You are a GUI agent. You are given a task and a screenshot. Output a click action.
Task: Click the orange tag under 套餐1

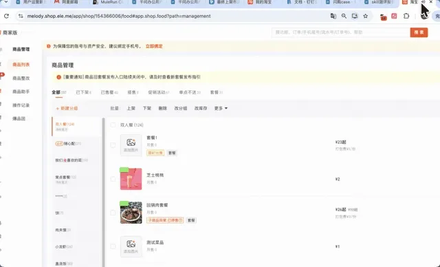[155, 153]
